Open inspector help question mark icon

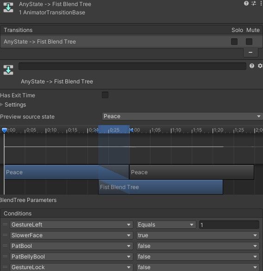pyautogui.click(x=246, y=3)
